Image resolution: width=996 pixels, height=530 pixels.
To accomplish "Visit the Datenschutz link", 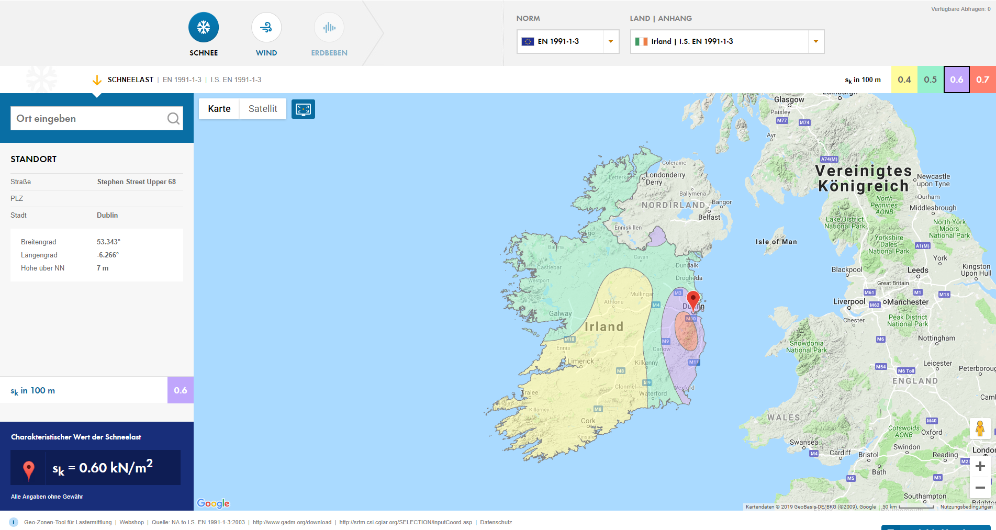I will pos(496,522).
